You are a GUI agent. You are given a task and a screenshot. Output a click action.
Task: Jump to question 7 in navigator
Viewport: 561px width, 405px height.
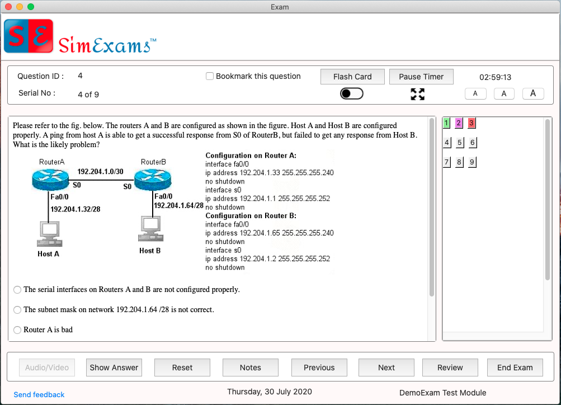coord(446,162)
